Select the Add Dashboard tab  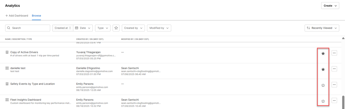17,16
